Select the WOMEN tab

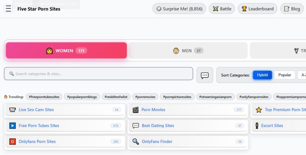coord(66,51)
